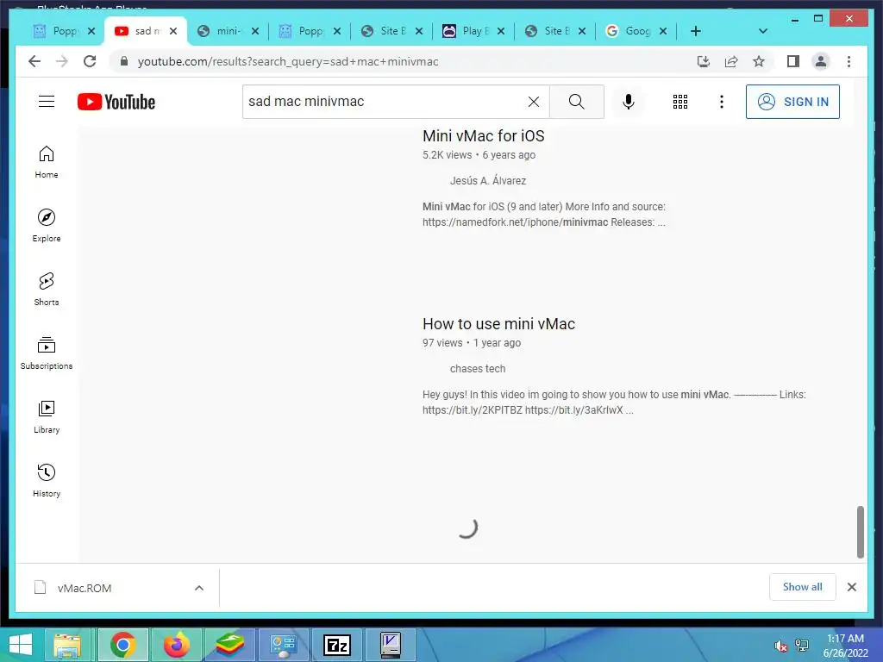The width and height of the screenshot is (883, 662).
Task: Open File Explorer from the taskbar
Action: tap(67, 645)
